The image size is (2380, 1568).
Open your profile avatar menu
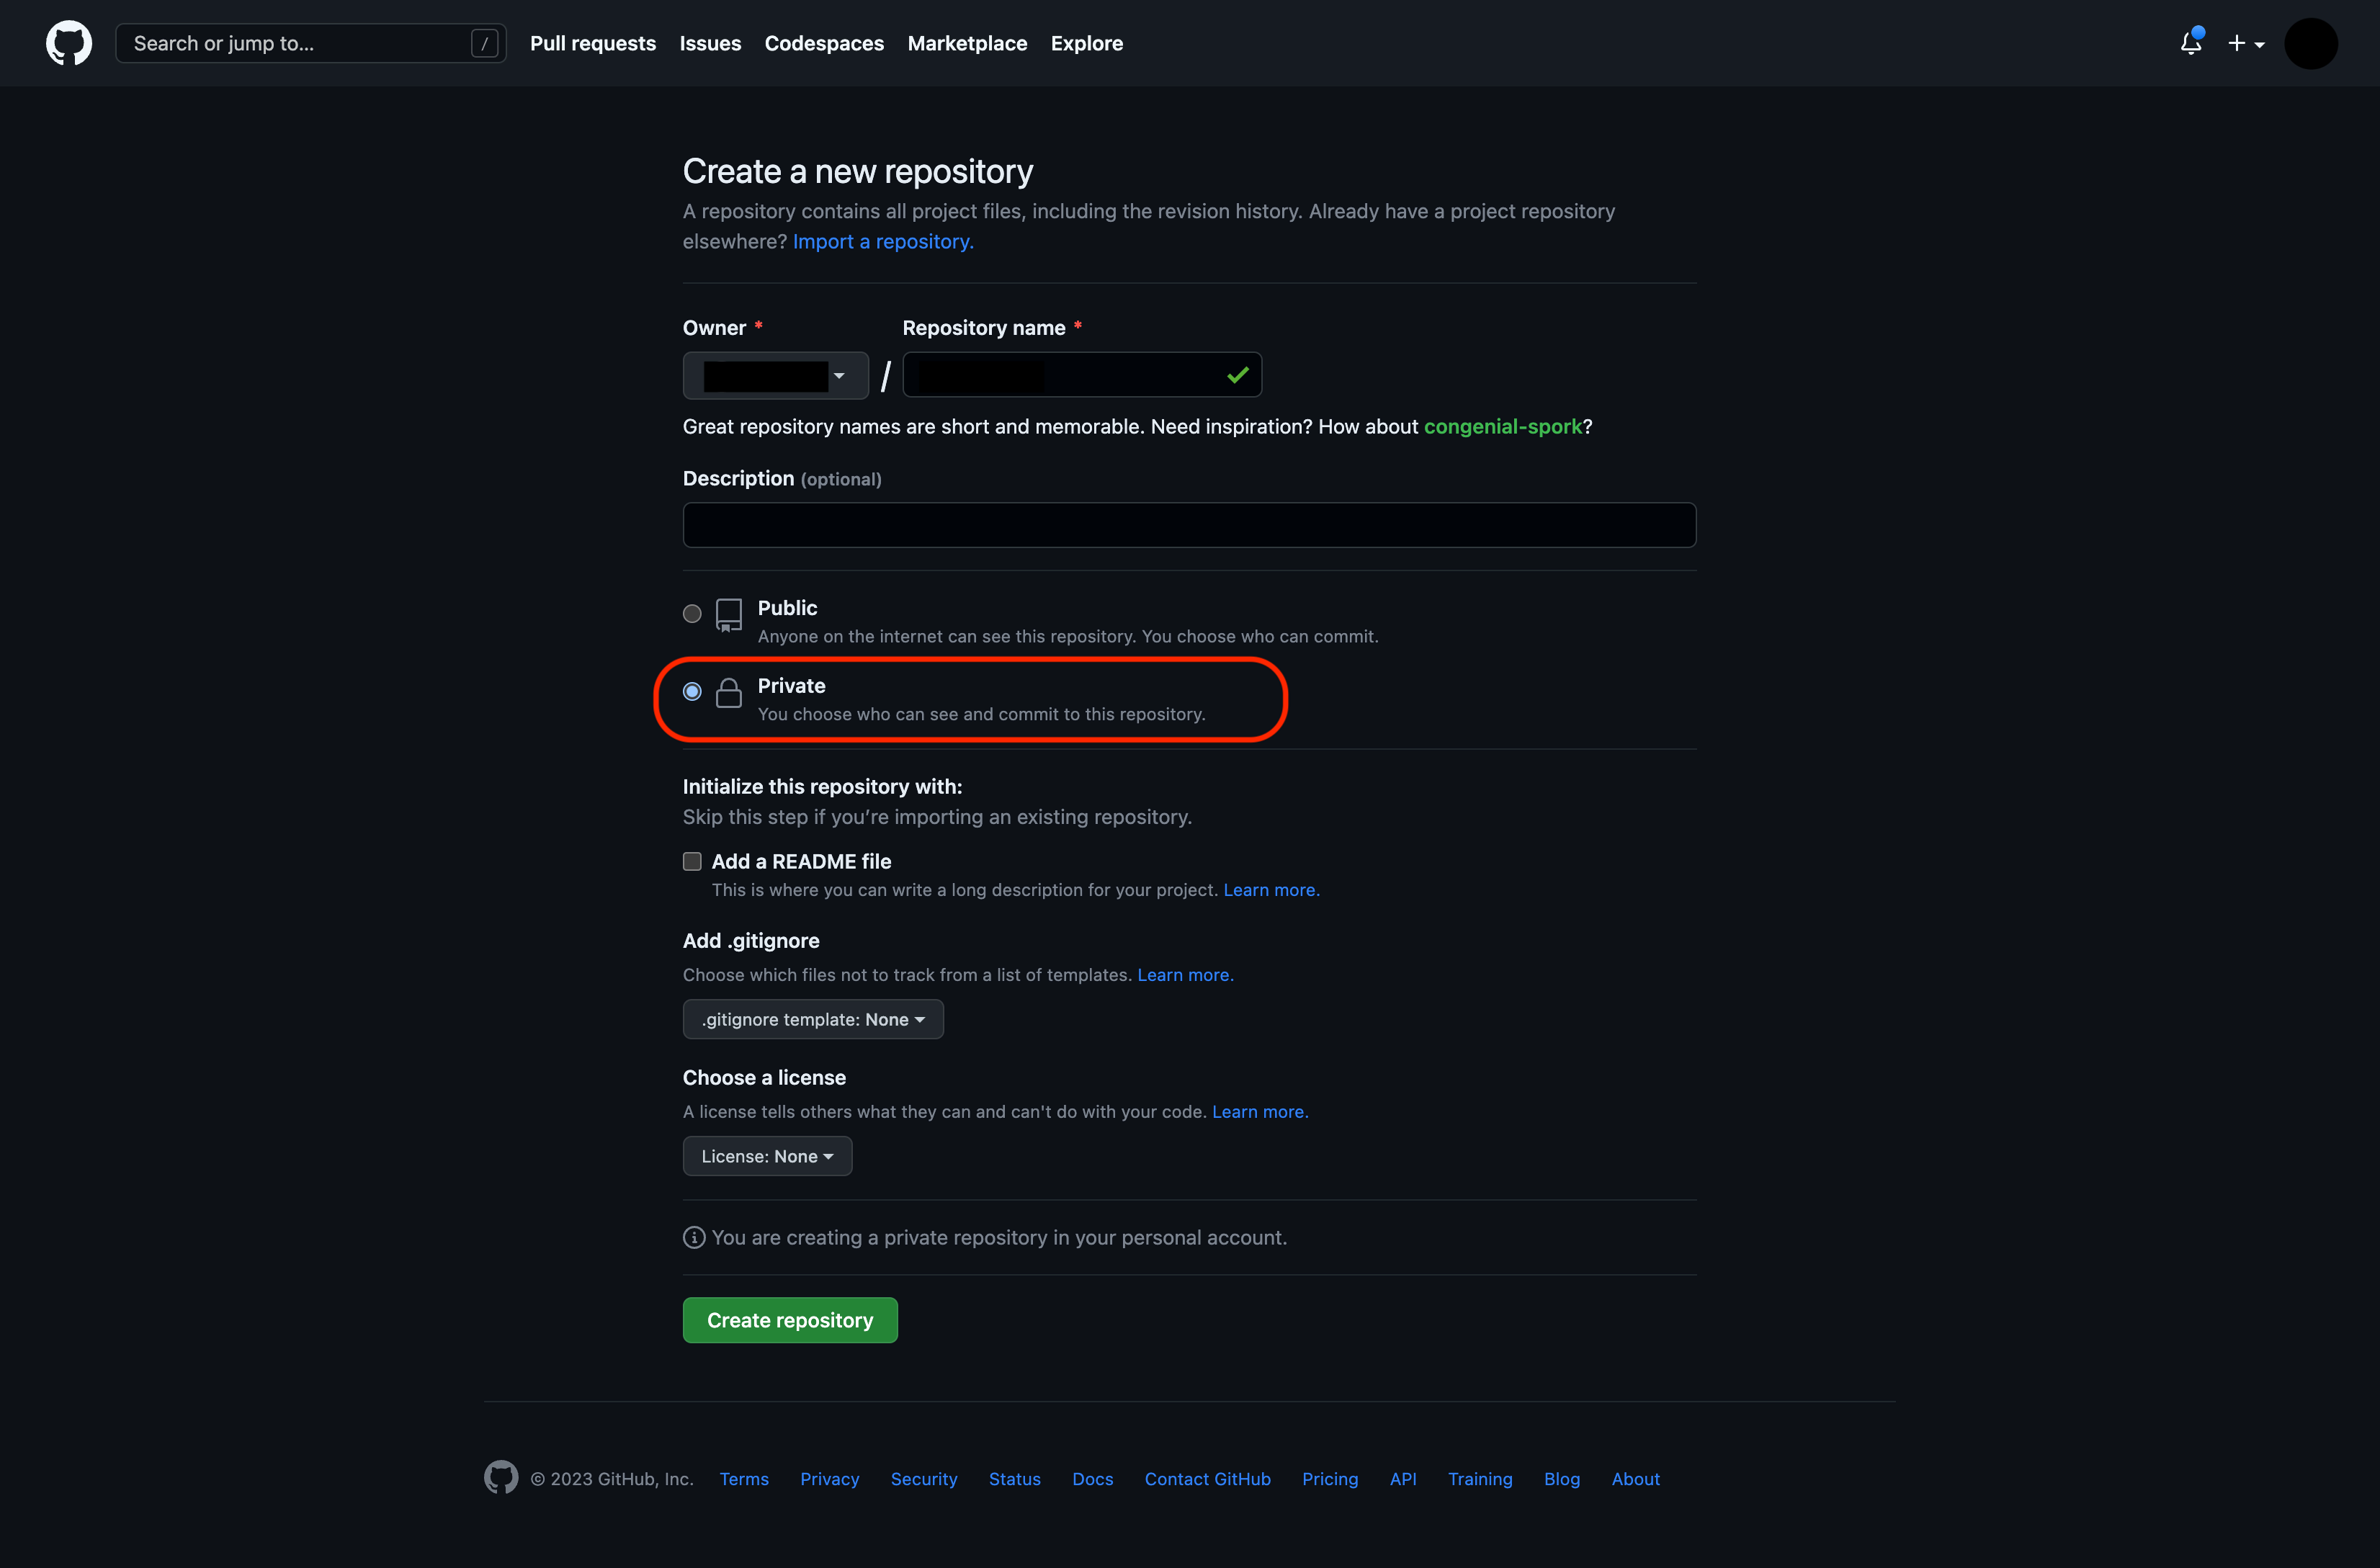click(2311, 43)
